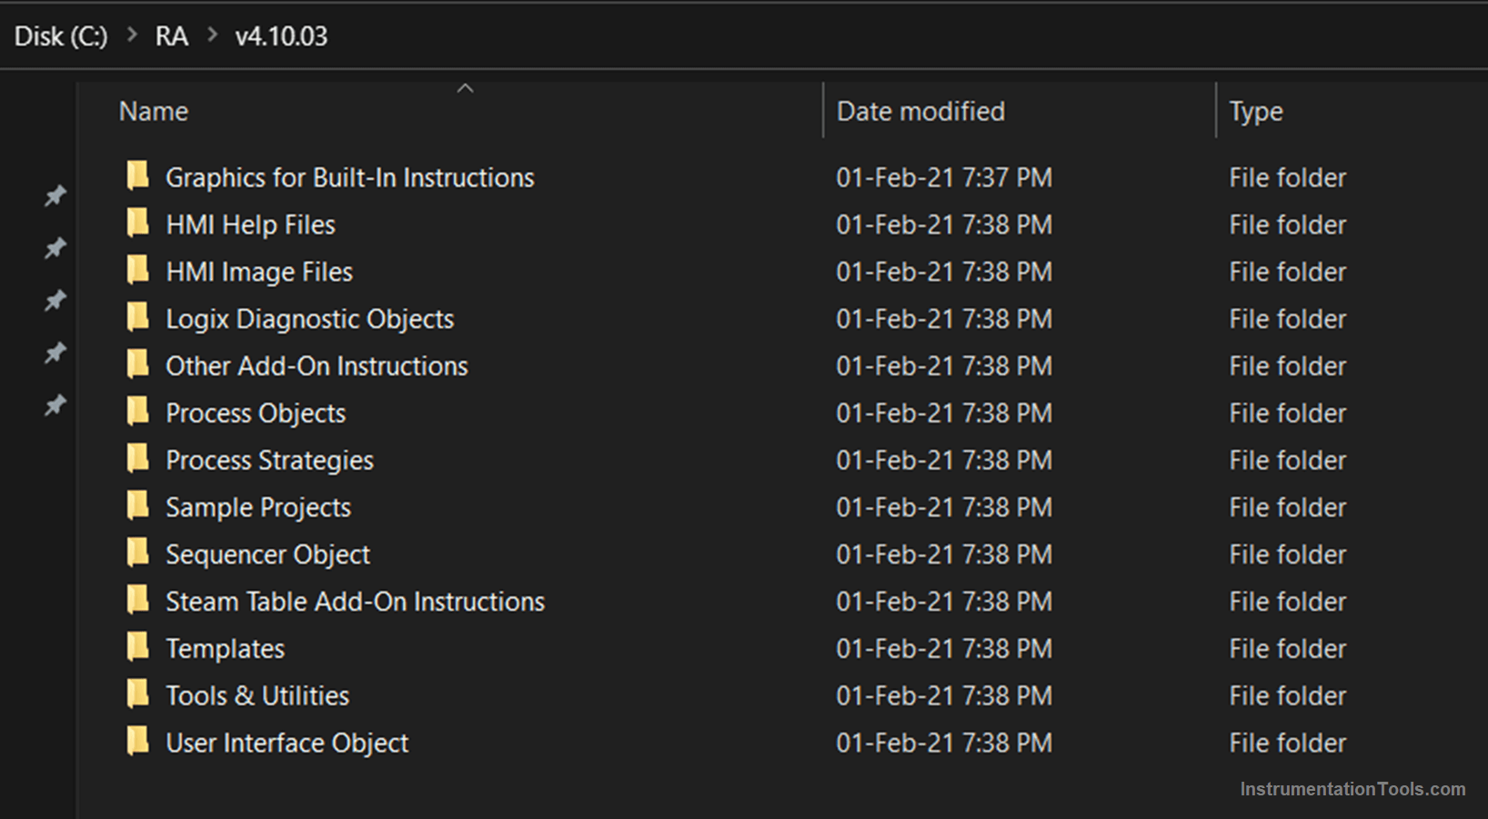Navigate to the RA breadcrumb folder
1488x819 pixels.
pyautogui.click(x=171, y=36)
